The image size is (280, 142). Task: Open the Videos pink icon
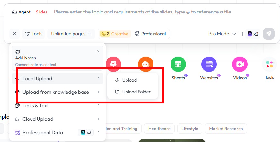coord(240,65)
